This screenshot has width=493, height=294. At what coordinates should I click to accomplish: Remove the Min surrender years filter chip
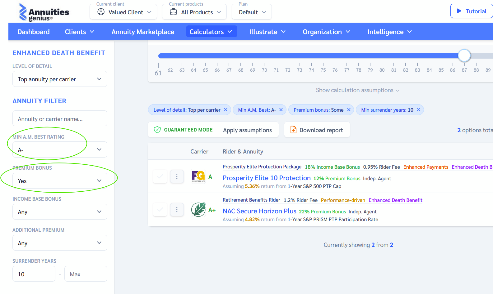coord(418,110)
